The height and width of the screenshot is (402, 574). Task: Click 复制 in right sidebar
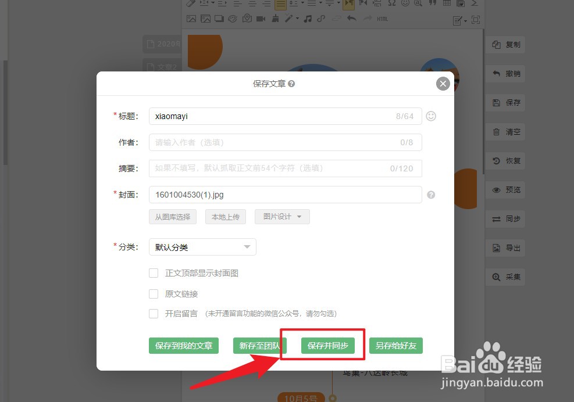(x=505, y=45)
